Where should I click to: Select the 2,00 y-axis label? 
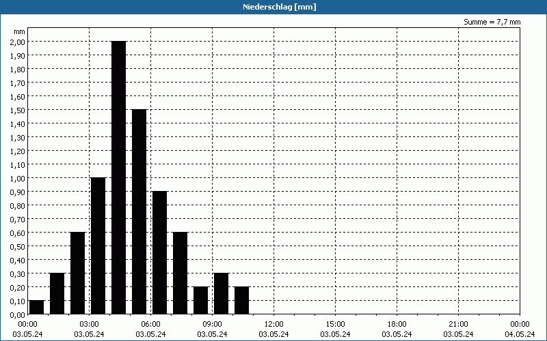18,42
